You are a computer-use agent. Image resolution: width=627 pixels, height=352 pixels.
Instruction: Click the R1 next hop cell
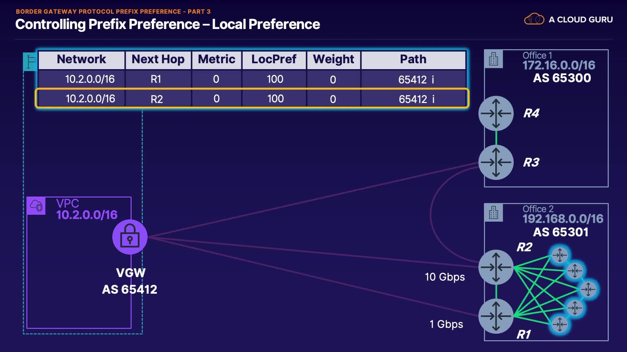click(x=156, y=79)
